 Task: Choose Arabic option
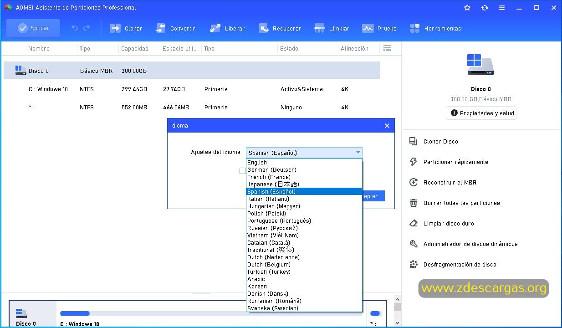[304, 279]
